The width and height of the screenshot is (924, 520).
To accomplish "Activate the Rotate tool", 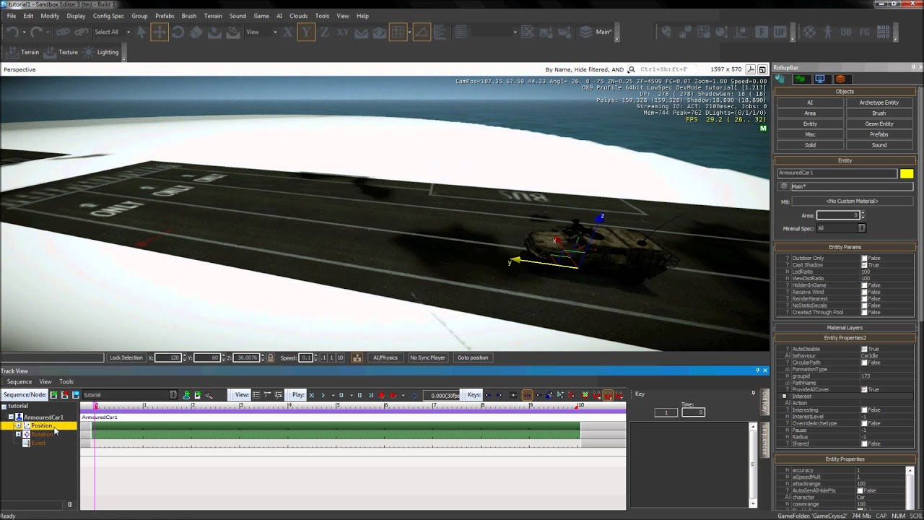I will [x=178, y=32].
